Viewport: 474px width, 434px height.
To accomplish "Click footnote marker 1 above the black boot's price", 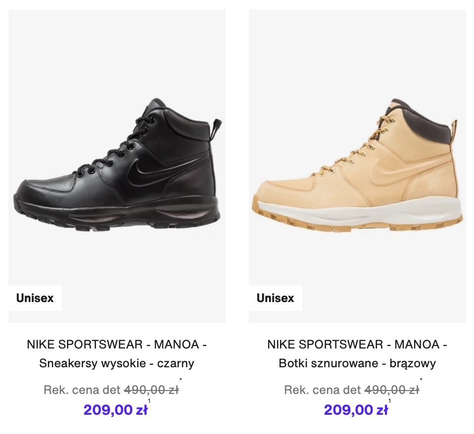I will click(148, 401).
